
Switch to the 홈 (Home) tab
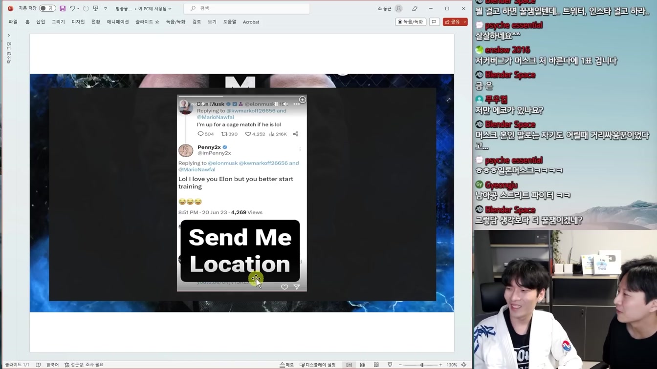pos(27,22)
